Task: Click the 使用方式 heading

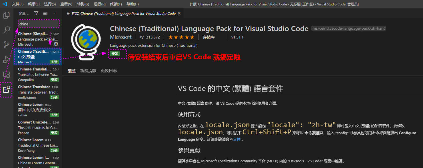Action: coord(189,114)
